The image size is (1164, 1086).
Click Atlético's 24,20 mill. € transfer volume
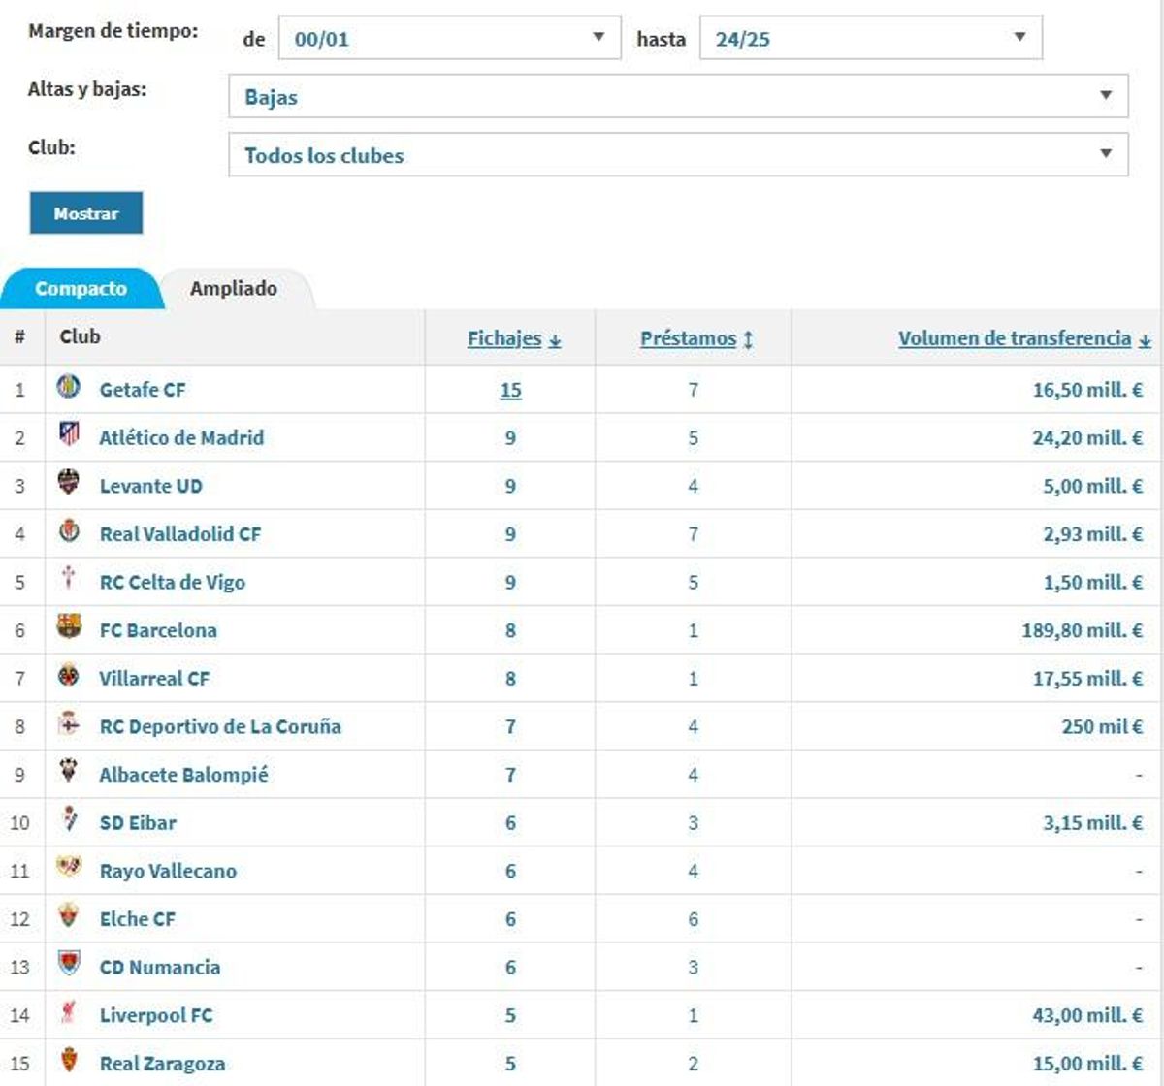pos(1087,437)
